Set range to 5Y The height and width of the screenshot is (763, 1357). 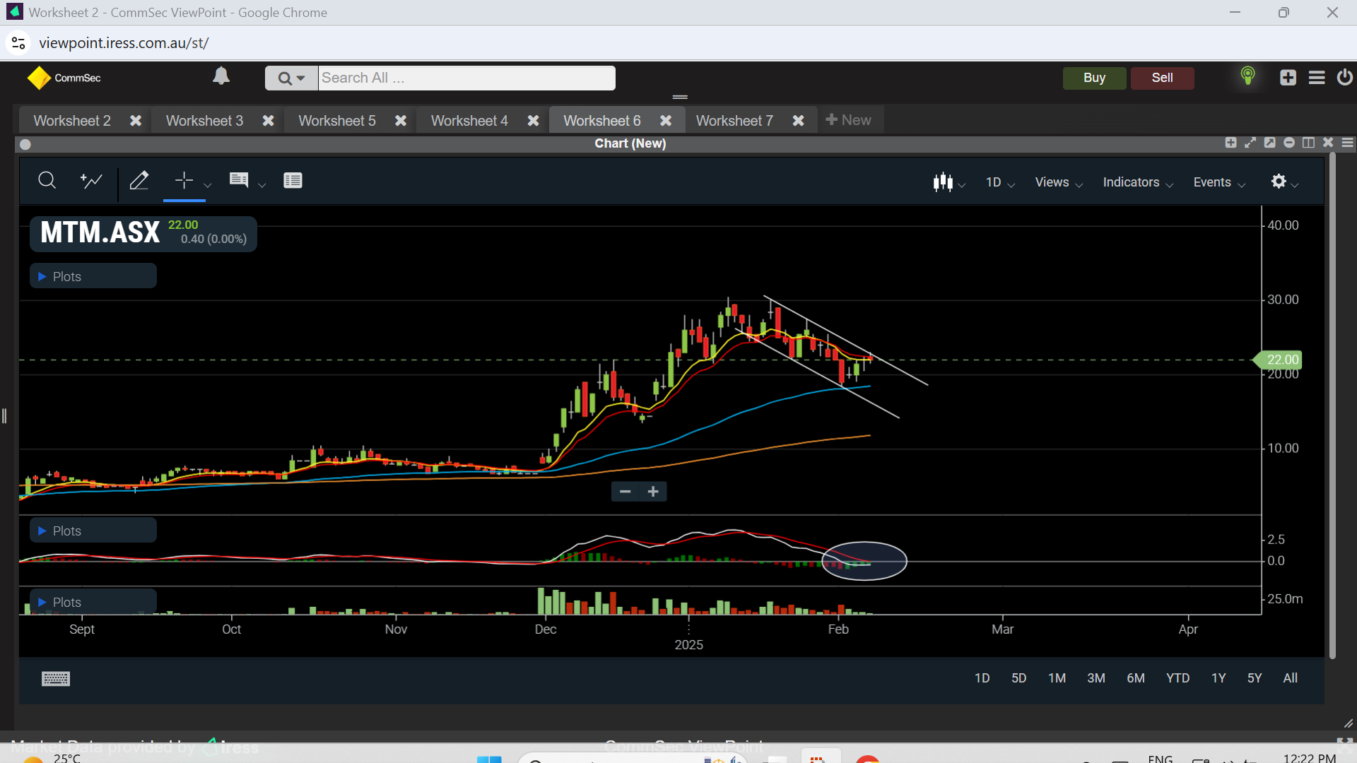(x=1255, y=678)
